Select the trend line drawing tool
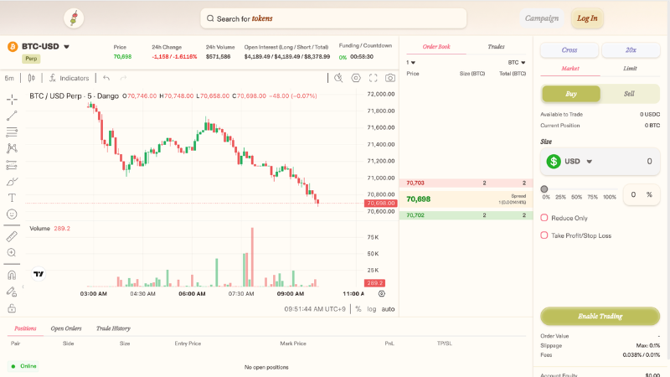 coord(12,116)
